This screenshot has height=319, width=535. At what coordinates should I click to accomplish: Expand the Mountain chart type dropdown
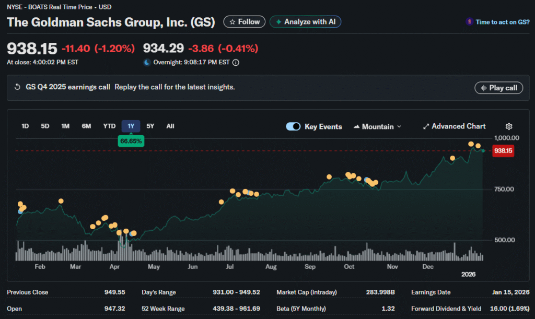[378, 126]
